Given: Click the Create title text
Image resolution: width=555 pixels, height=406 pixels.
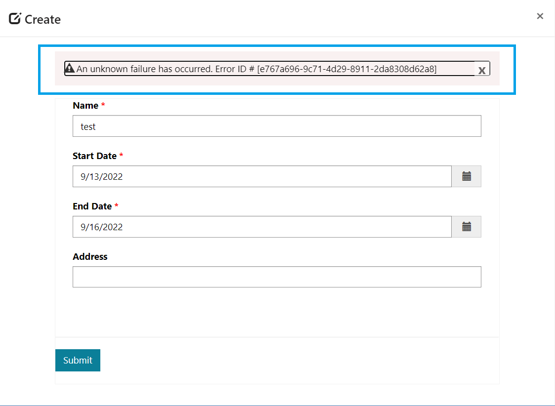Looking at the screenshot, I should pyautogui.click(x=42, y=19).
